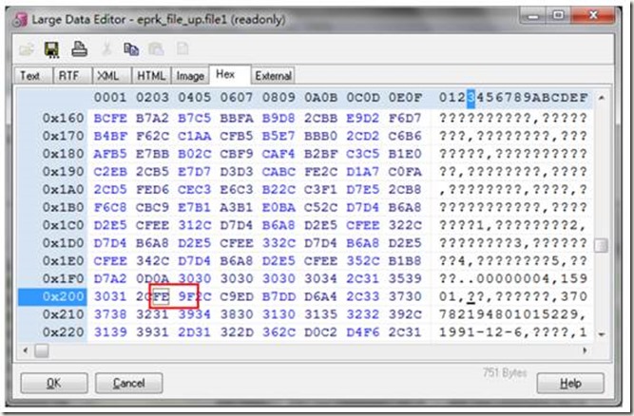This screenshot has width=634, height=416.
Task: Select row offset 0x1B0
Action: pos(63,208)
